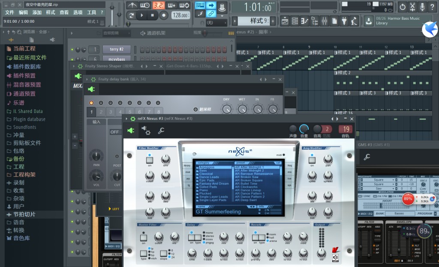Select Bass category in Nexus library
Image resolution: width=439 pixels, height=267 pixels.
click(203, 171)
